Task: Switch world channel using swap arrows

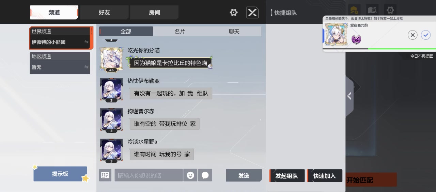Action: (87, 42)
